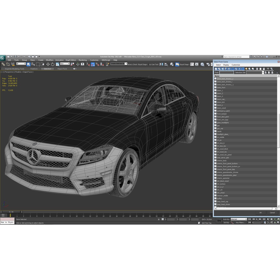Activate the Select and Move tool
280x280 pixels.
(48, 64)
